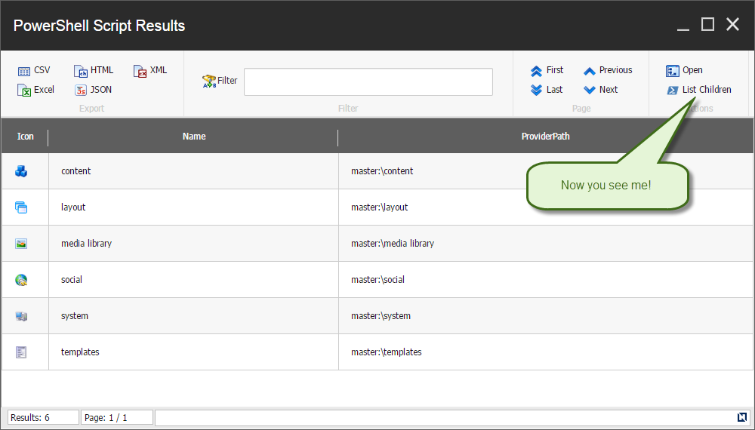Go to the Previous page

click(x=608, y=70)
